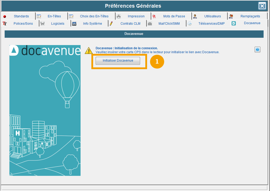Screen dimensions: 270x191
Task: Switch to the Standards tab
Action: pyautogui.click(x=21, y=16)
